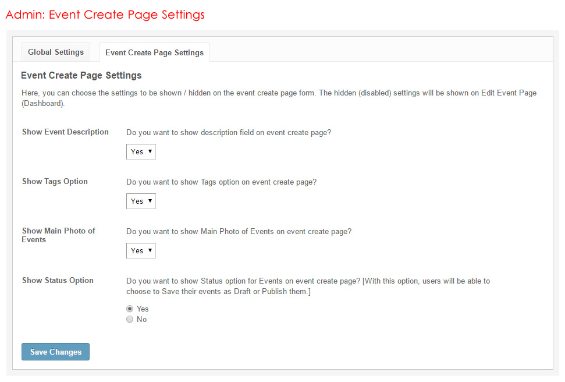The width and height of the screenshot is (565, 382).
Task: Expand the Show Tags Option dropdown
Action: pyautogui.click(x=141, y=201)
